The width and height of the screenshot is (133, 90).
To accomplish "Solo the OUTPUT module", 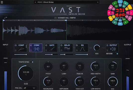I will (107, 50).
